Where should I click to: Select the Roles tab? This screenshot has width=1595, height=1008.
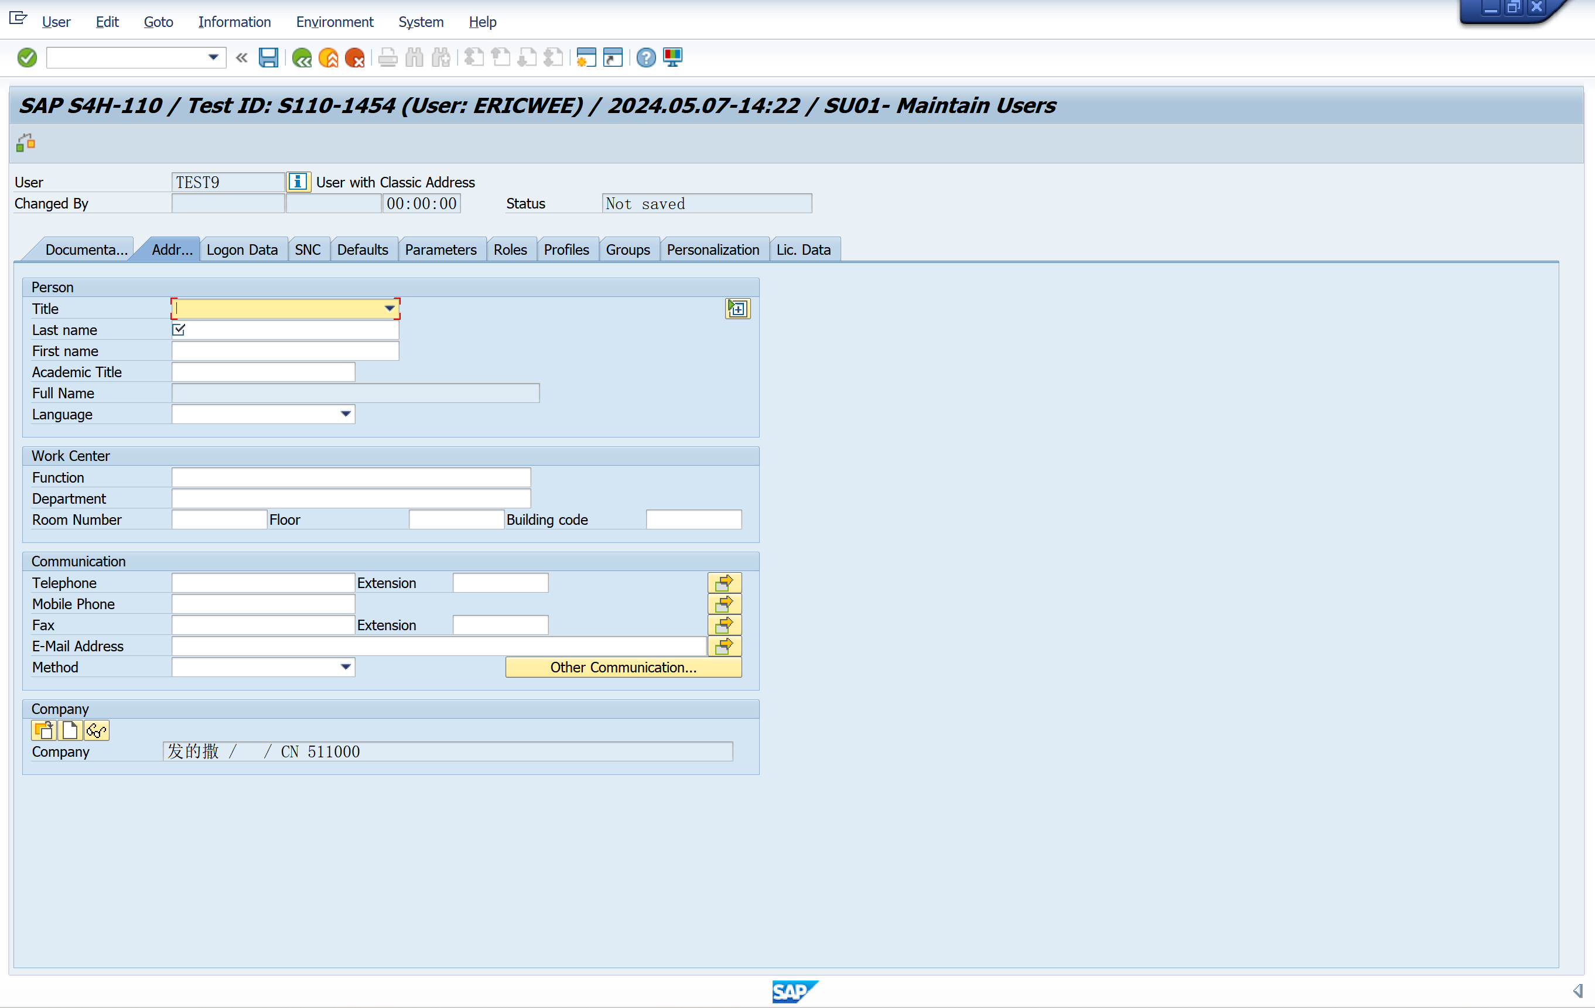tap(510, 250)
